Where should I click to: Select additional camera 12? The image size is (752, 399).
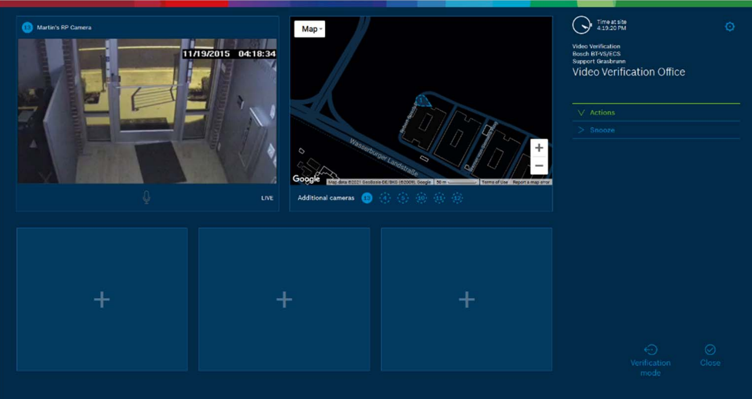457,198
